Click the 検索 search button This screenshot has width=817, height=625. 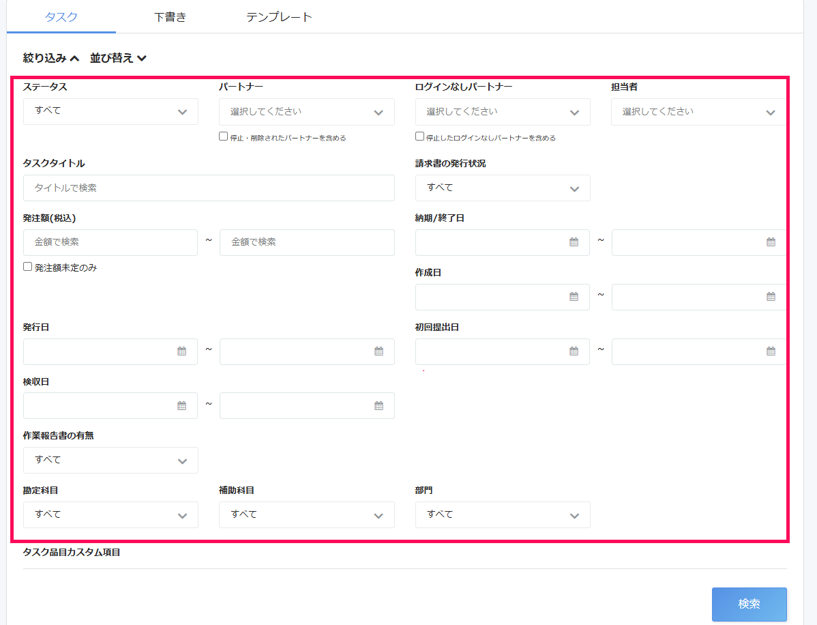click(x=749, y=604)
